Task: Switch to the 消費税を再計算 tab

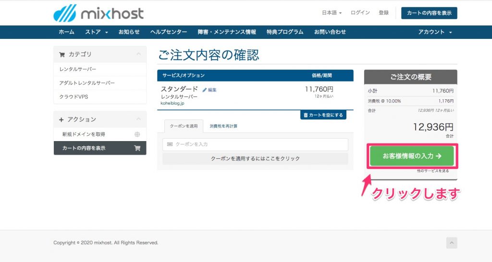Action: (223, 126)
